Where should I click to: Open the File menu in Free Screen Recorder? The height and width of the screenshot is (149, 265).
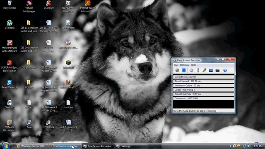(x=176, y=65)
